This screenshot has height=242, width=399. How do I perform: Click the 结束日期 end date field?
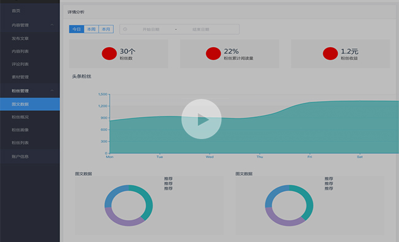tap(201, 29)
